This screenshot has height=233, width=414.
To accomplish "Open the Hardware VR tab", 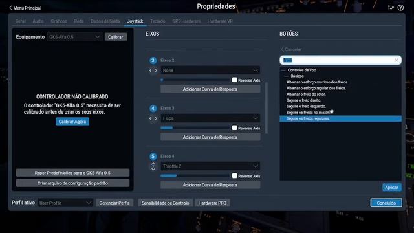I will tap(220, 21).
